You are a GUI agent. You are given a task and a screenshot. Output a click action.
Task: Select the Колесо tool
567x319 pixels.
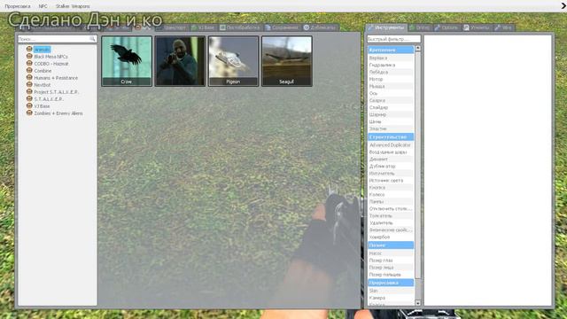[391, 195]
